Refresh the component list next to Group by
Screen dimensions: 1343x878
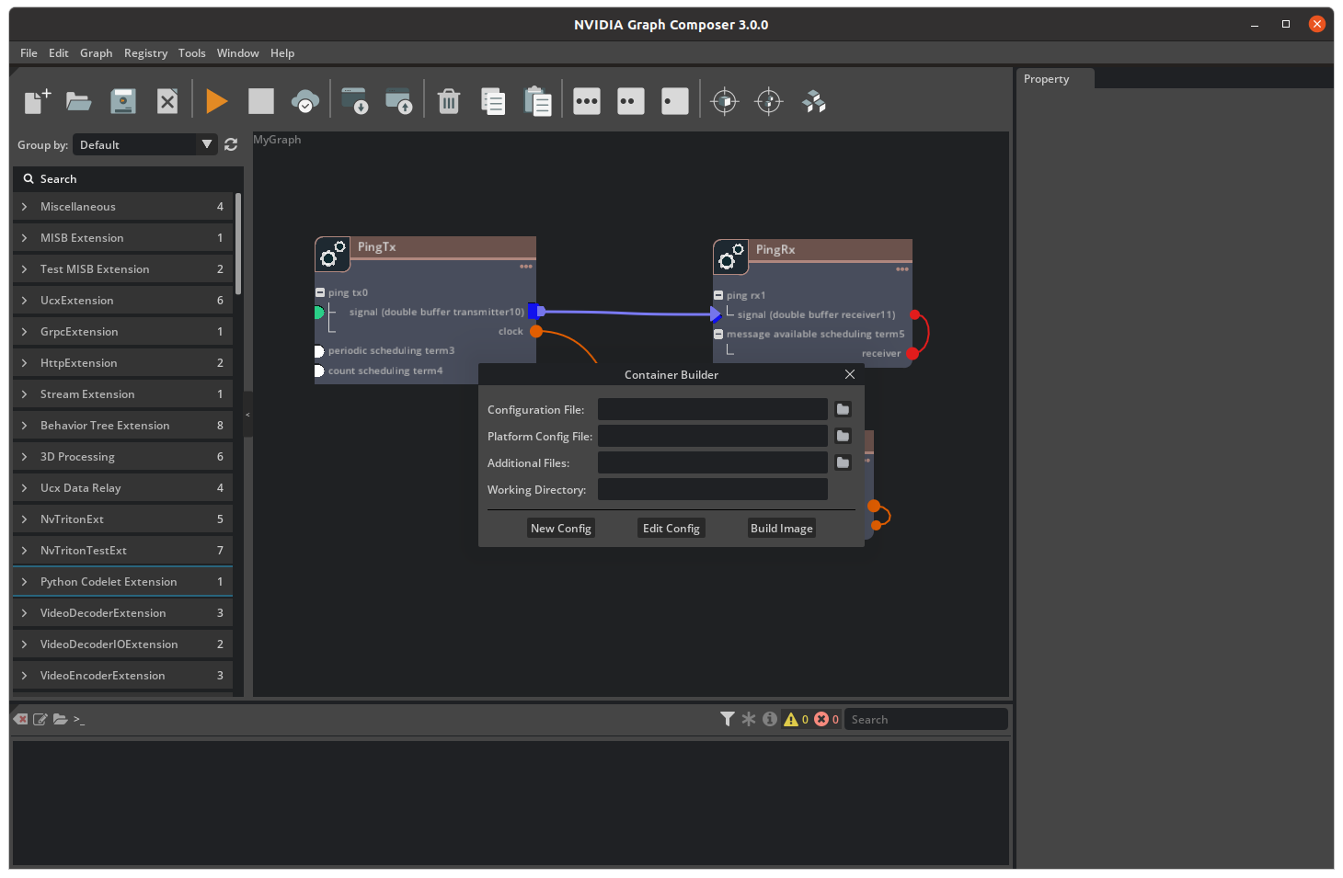pyautogui.click(x=231, y=144)
